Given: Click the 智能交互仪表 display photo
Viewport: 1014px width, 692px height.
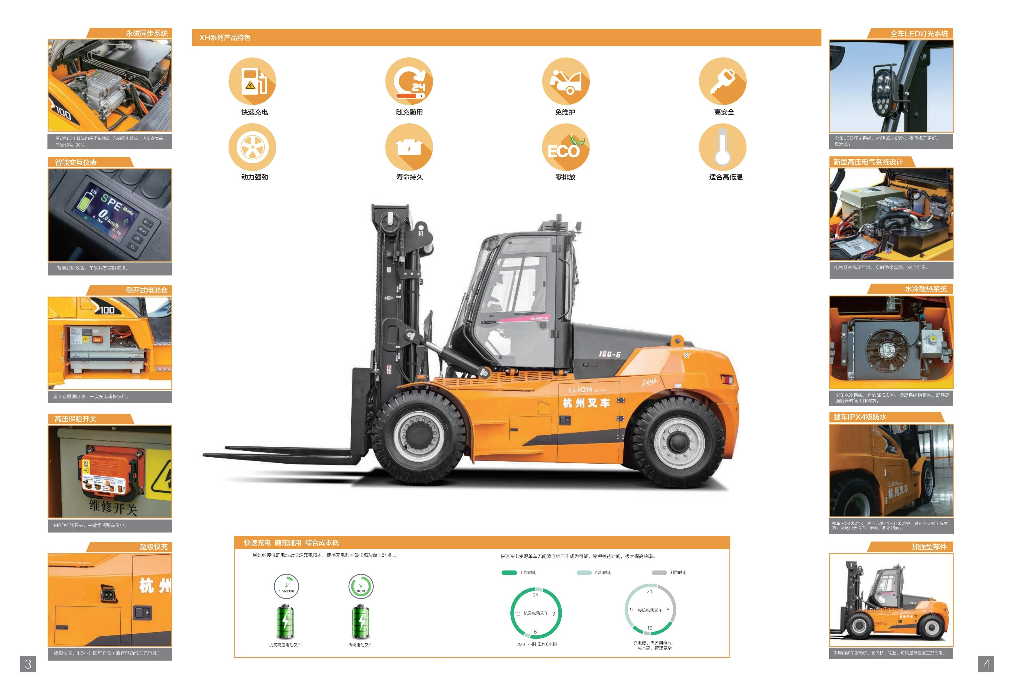Looking at the screenshot, I should [109, 215].
